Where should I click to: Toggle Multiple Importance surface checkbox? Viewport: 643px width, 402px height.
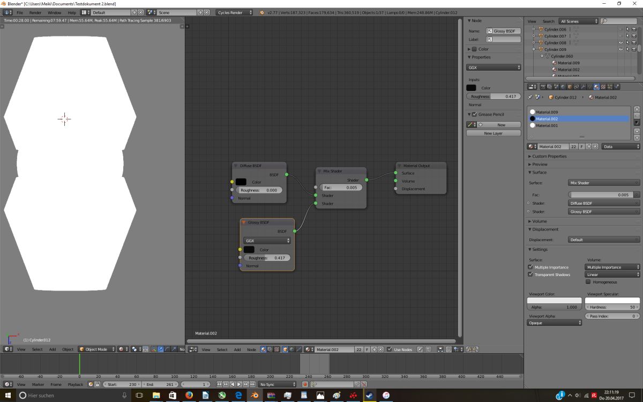click(x=530, y=267)
